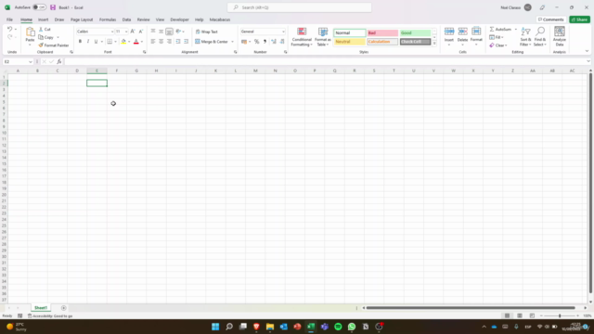Click Decrease Decimal icon

pyautogui.click(x=282, y=42)
